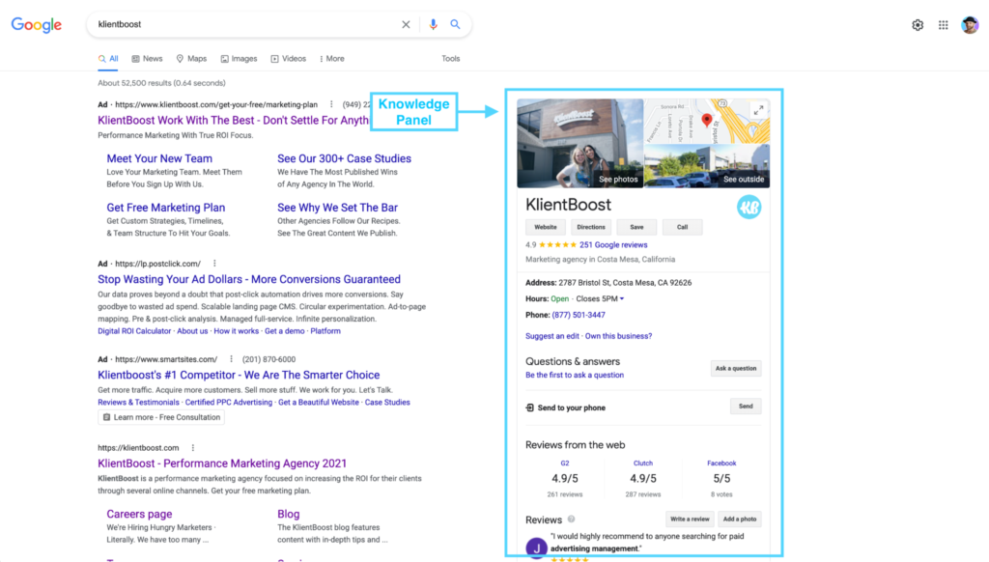
Task: Open the user profile avatar
Action: tap(970, 25)
